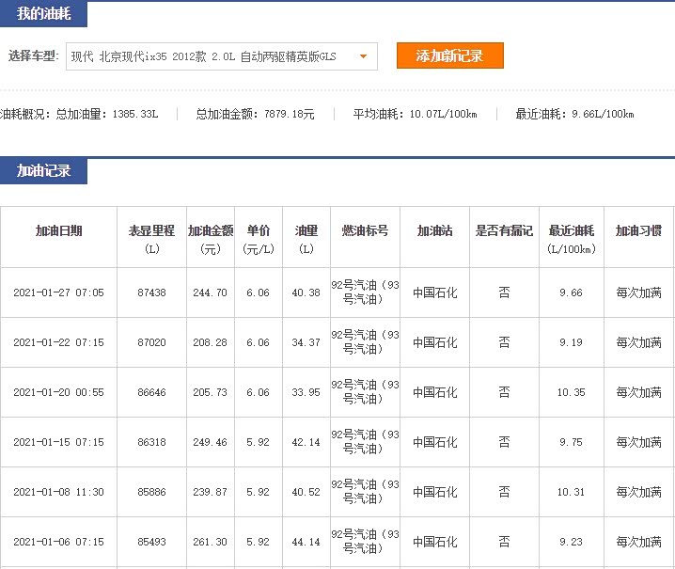The height and width of the screenshot is (569, 675).
Task: Click the 加油站 column header
Action: point(434,230)
